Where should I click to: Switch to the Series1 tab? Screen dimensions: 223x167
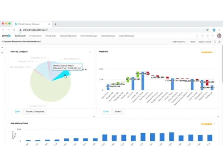(x=118, y=111)
